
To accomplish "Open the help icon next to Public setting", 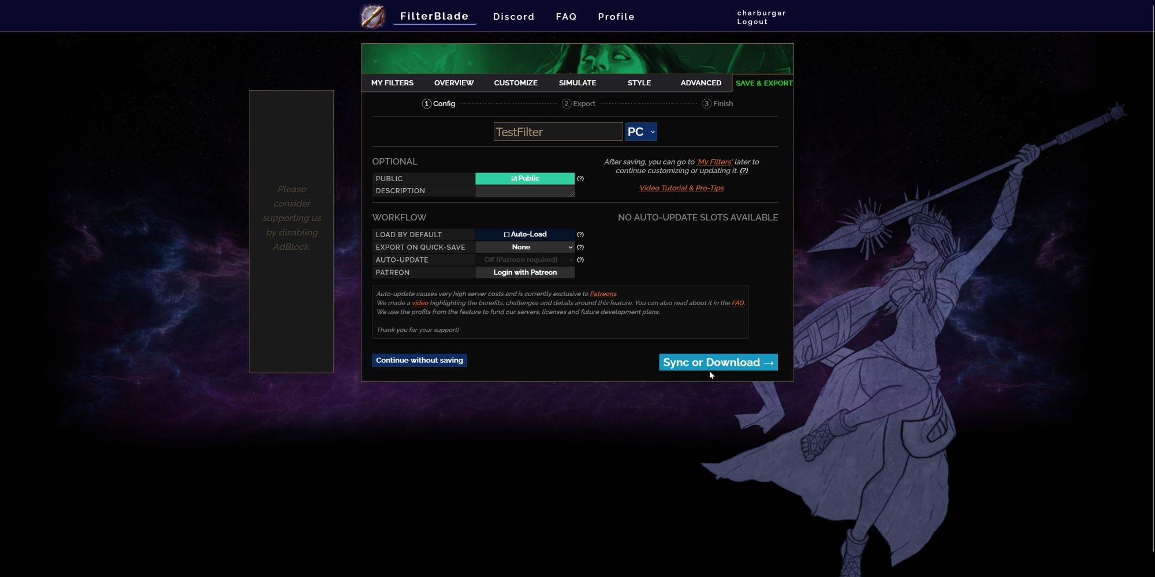I will [x=581, y=179].
